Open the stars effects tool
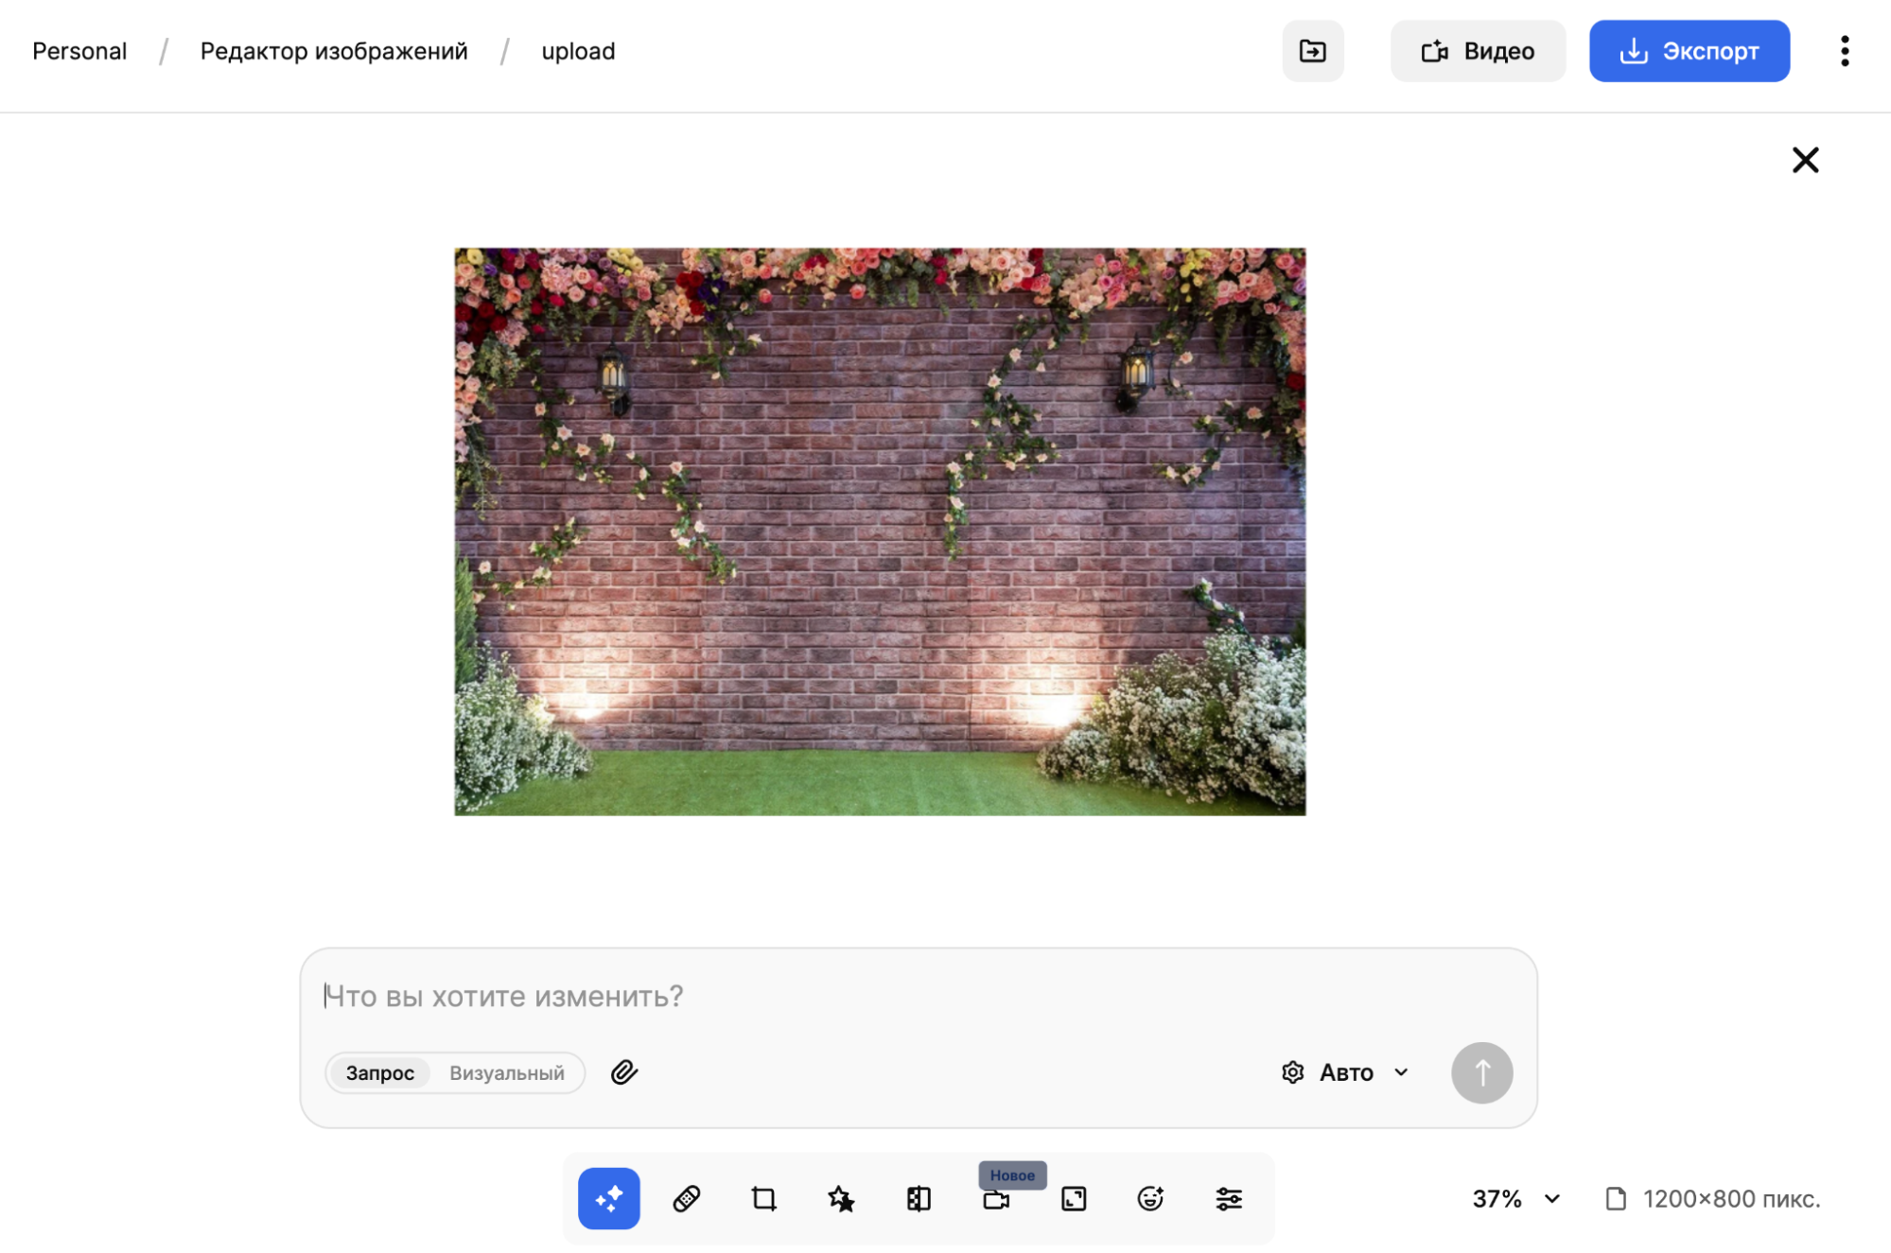The image size is (1891, 1253). pyautogui.click(x=841, y=1198)
